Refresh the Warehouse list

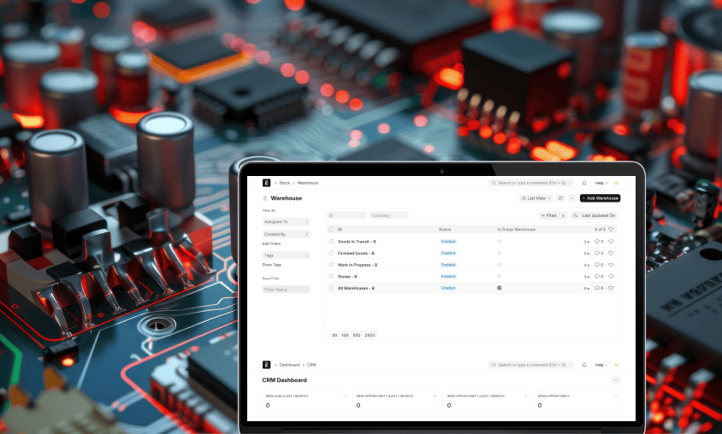560,198
